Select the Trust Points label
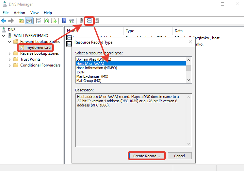 30,59
